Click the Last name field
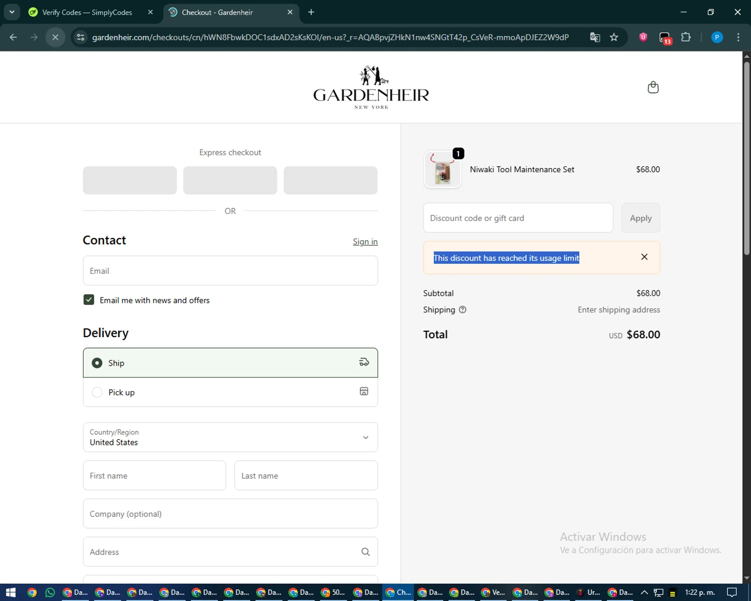Screen dimensions: 751x601 coord(306,475)
